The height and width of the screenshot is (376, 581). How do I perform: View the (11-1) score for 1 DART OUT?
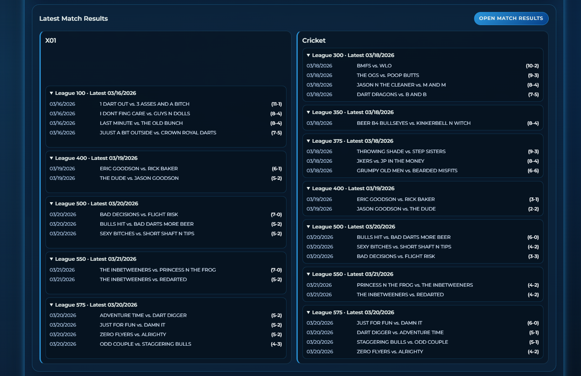click(x=277, y=104)
